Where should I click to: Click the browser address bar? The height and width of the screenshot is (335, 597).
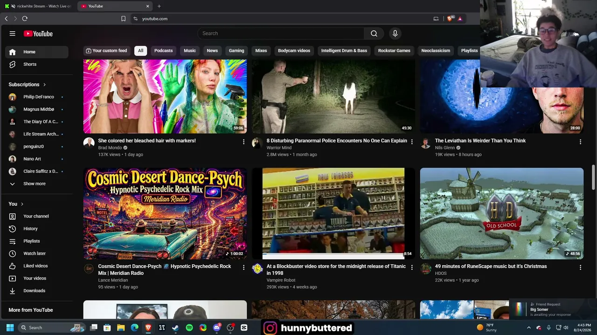tap(280, 19)
